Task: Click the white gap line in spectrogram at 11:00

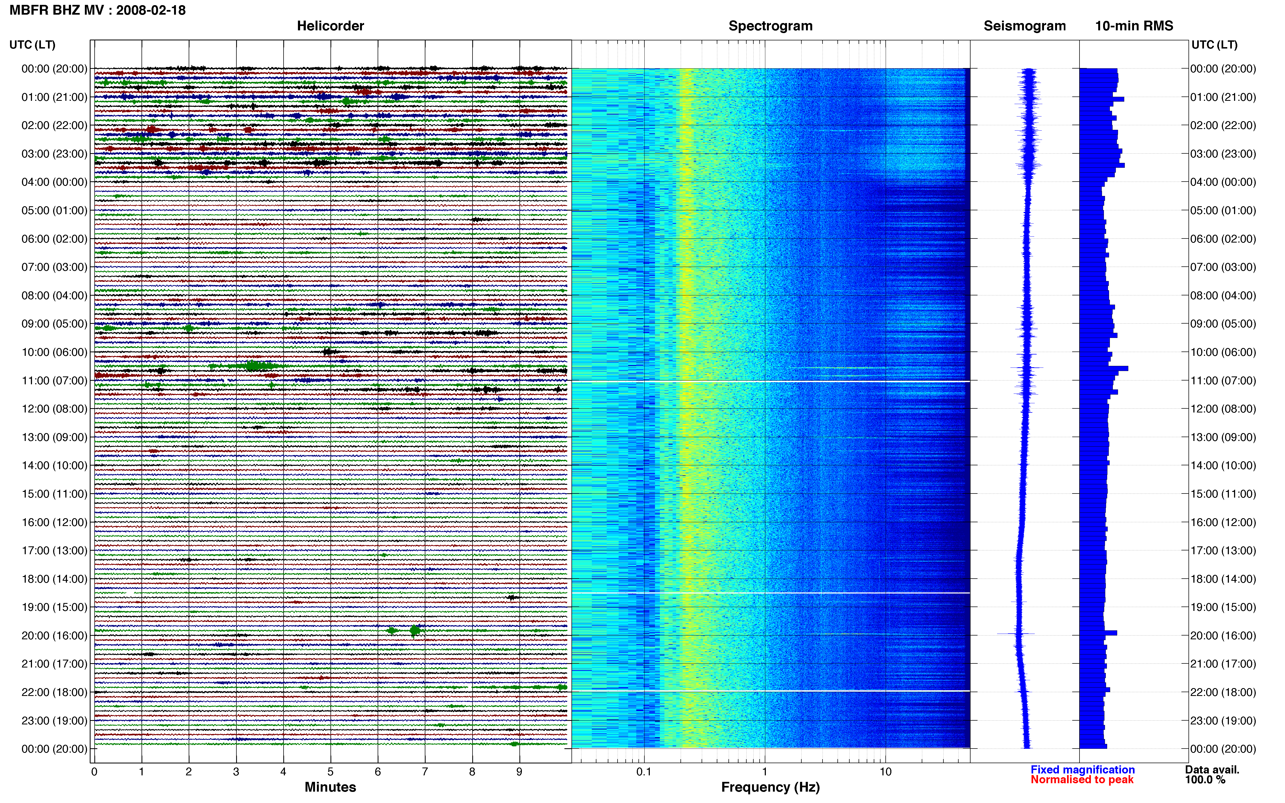Action: click(x=771, y=381)
